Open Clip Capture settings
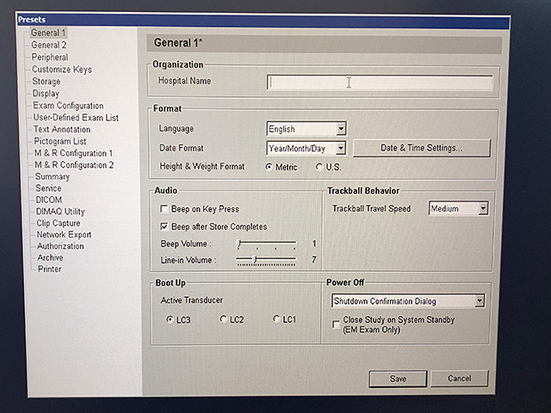 tap(59, 223)
